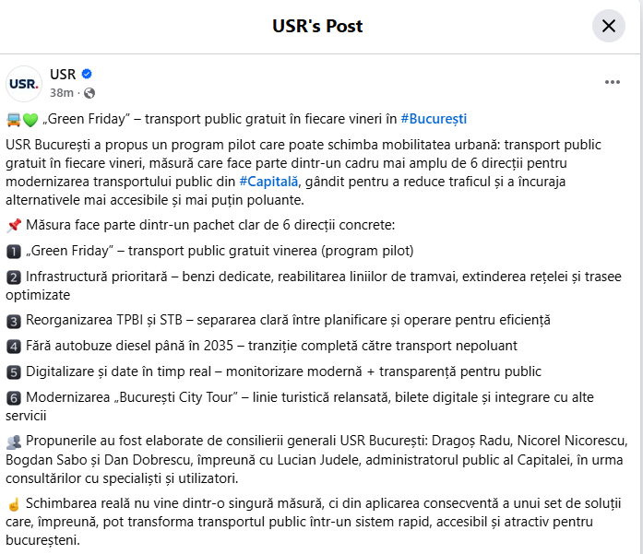This screenshot has height=554, width=643.
Task: Click the red pushpin emoji
Action: (x=13, y=225)
